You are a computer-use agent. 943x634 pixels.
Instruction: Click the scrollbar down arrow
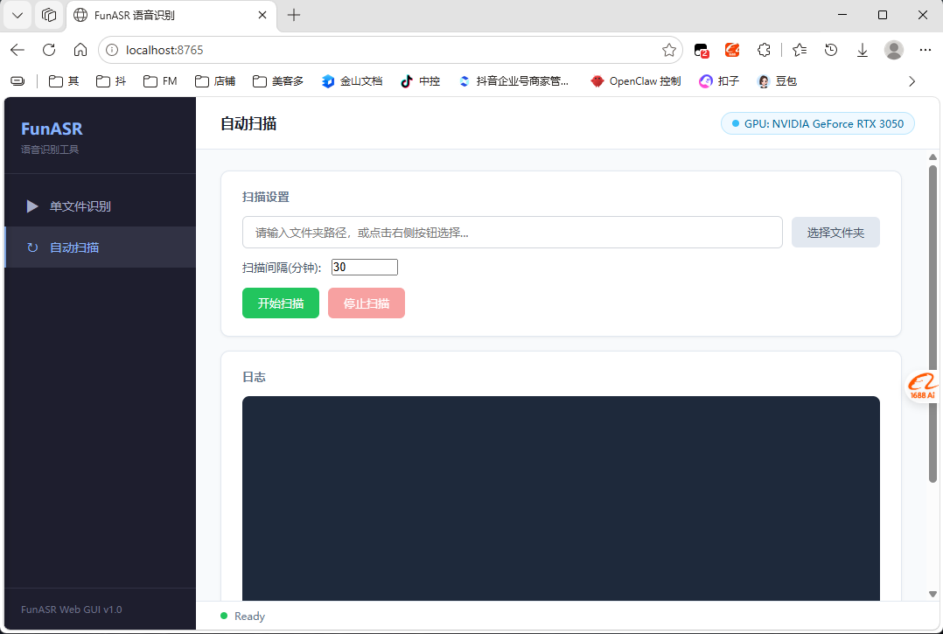click(x=933, y=594)
